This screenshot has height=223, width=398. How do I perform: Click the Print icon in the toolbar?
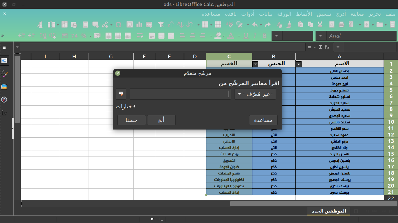(341, 25)
